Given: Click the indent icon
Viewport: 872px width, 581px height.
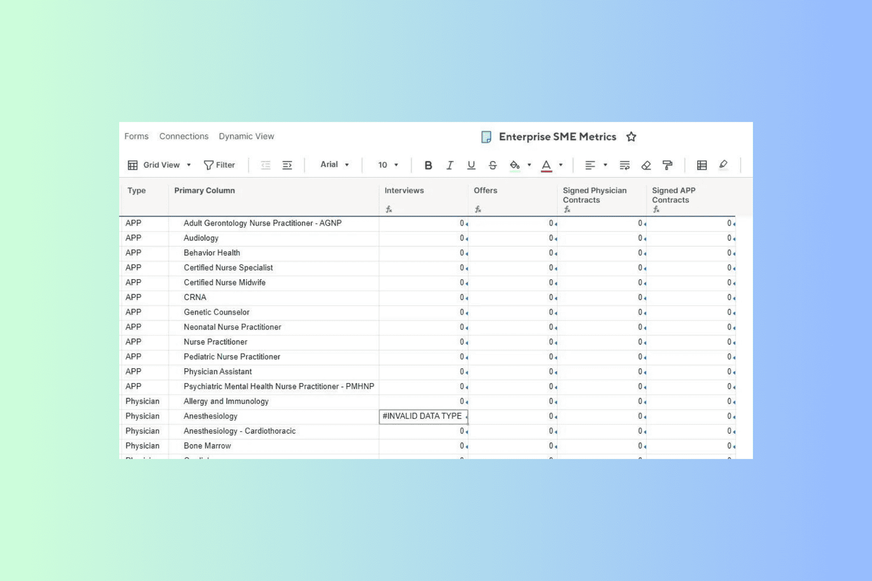Looking at the screenshot, I should (287, 165).
